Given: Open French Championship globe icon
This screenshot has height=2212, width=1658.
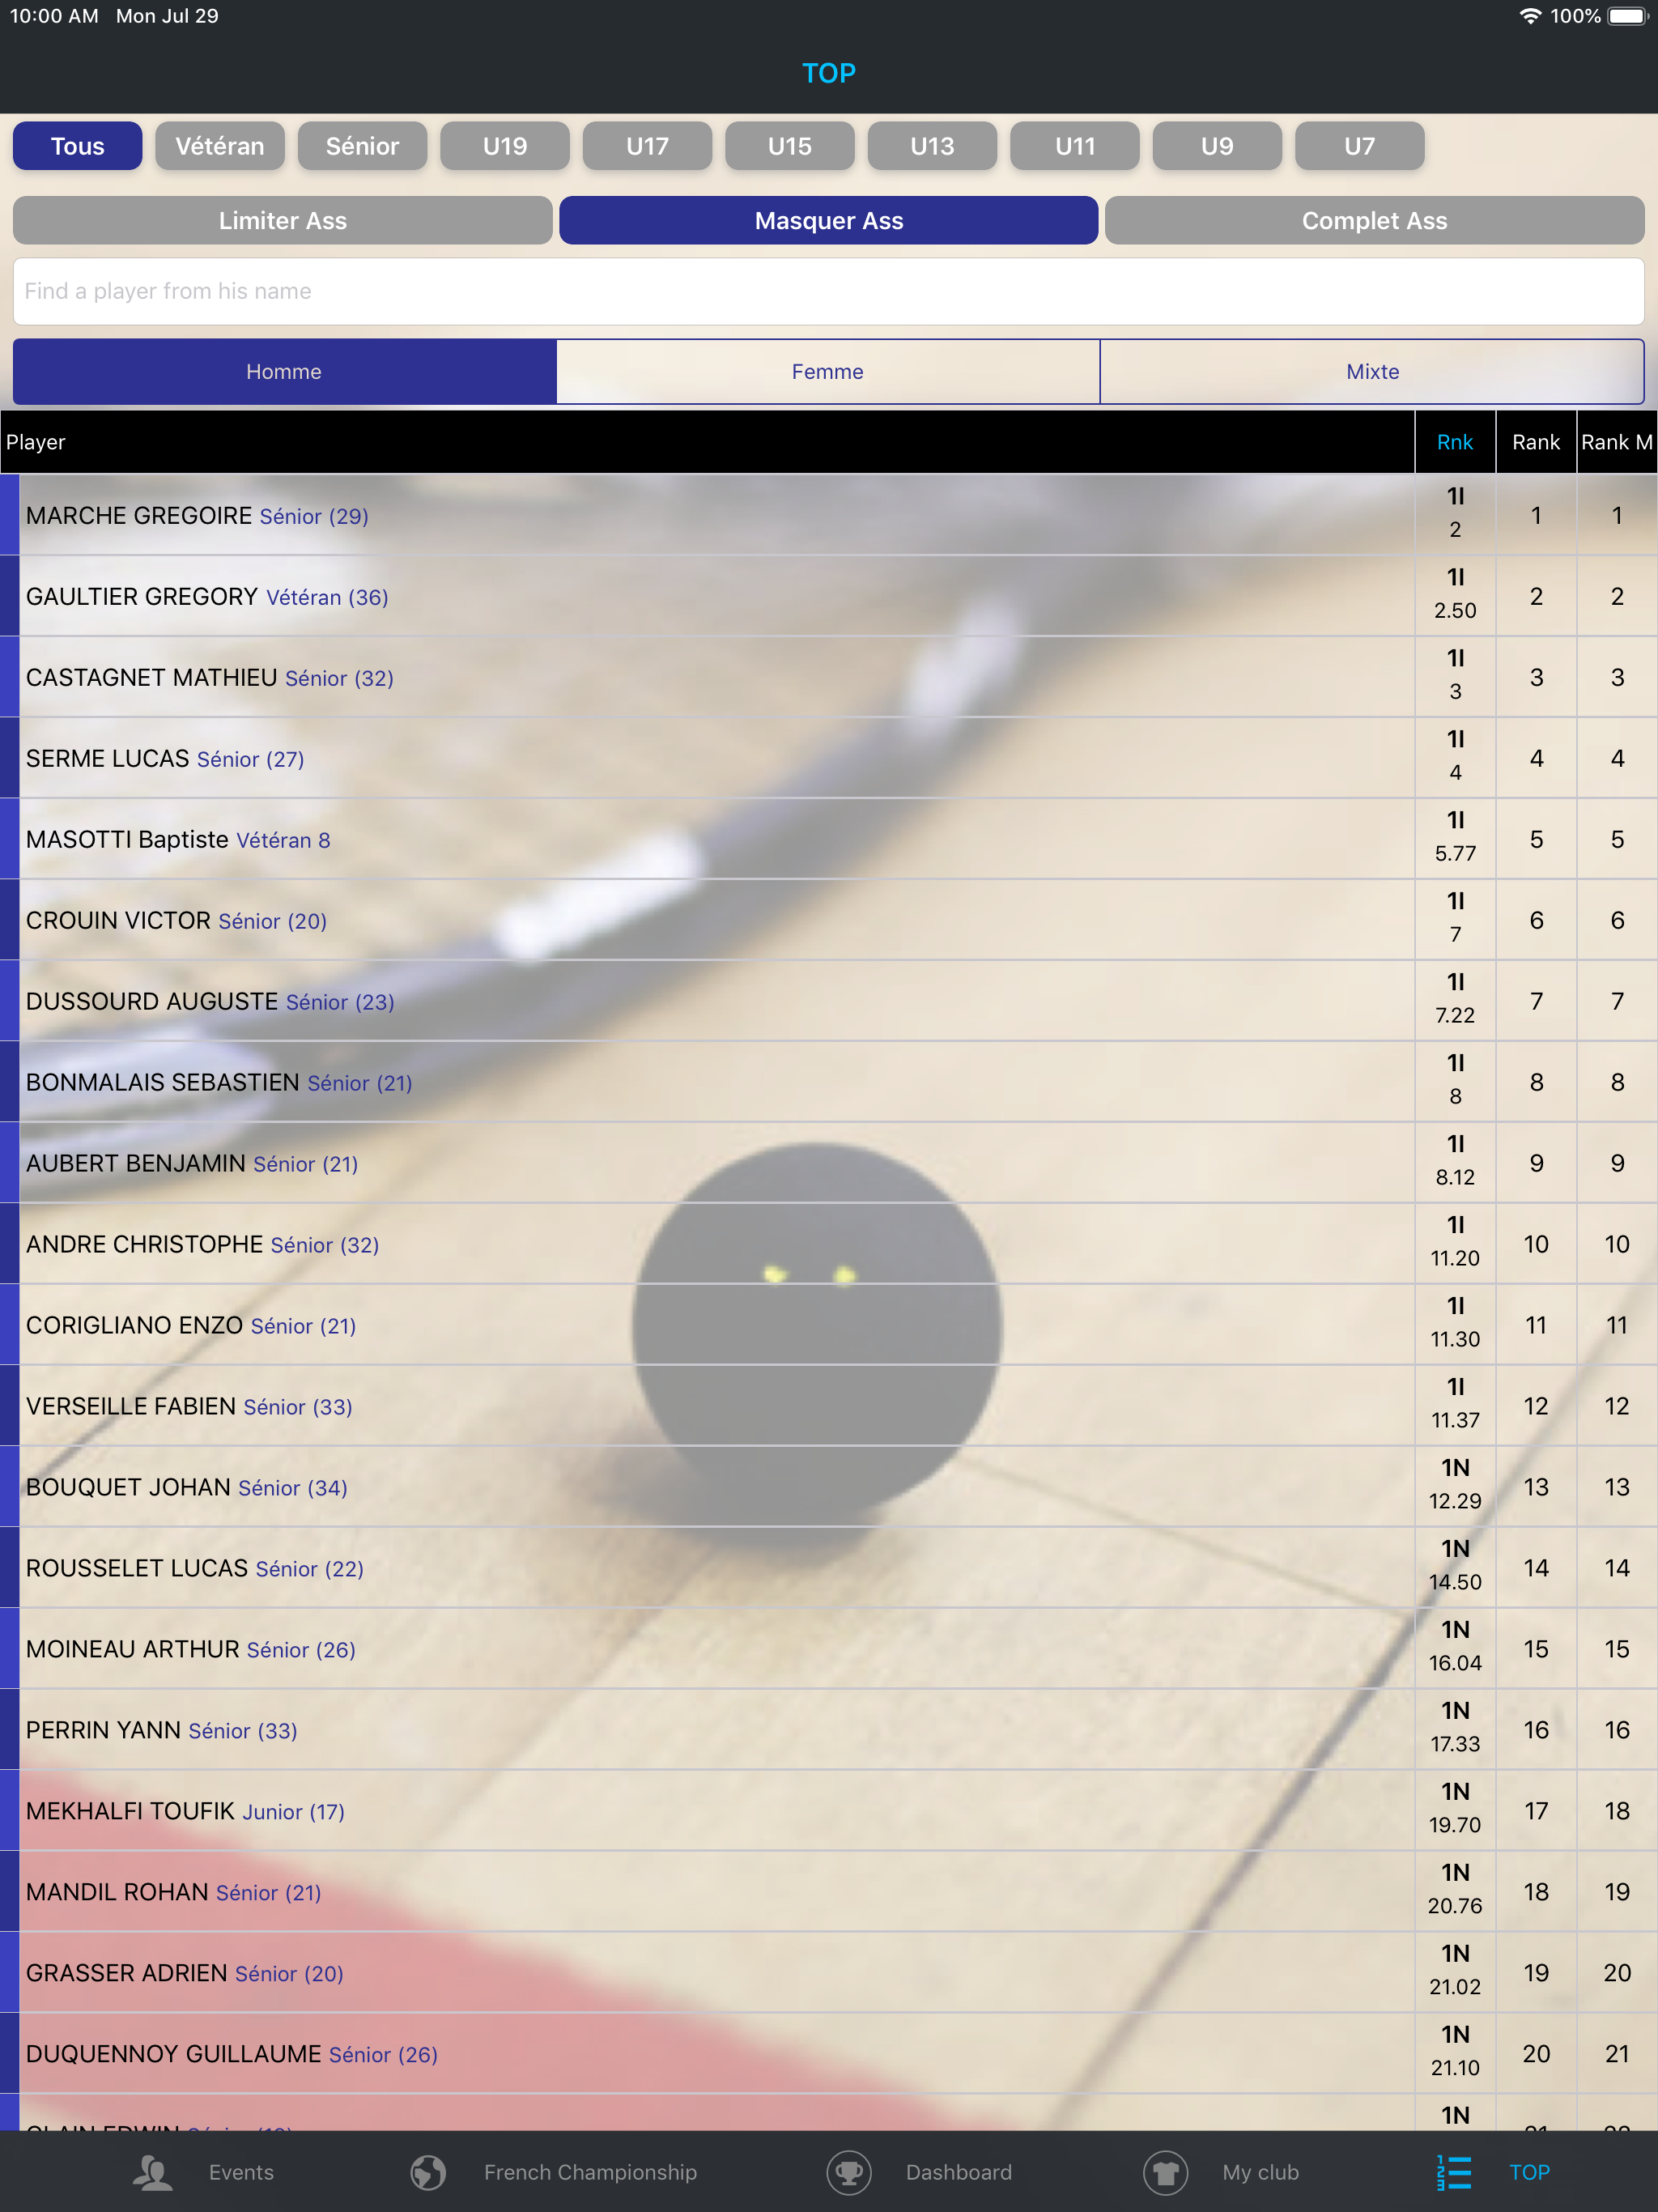Looking at the screenshot, I should pyautogui.click(x=428, y=2172).
